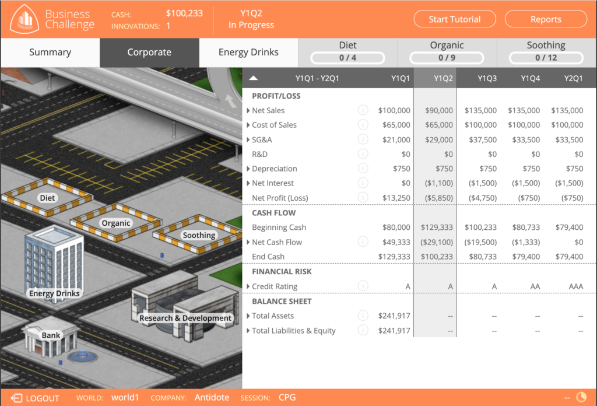Open the info icon for SG&A
The width and height of the screenshot is (597, 406).
363,139
